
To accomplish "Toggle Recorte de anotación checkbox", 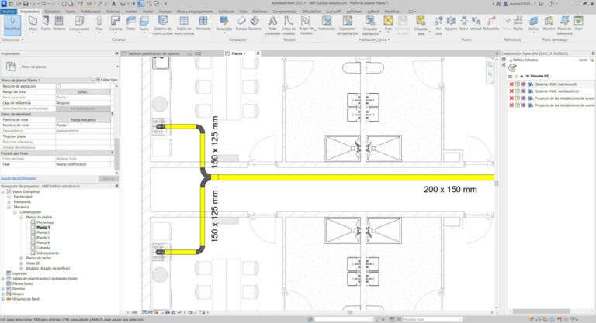I will click(x=58, y=87).
